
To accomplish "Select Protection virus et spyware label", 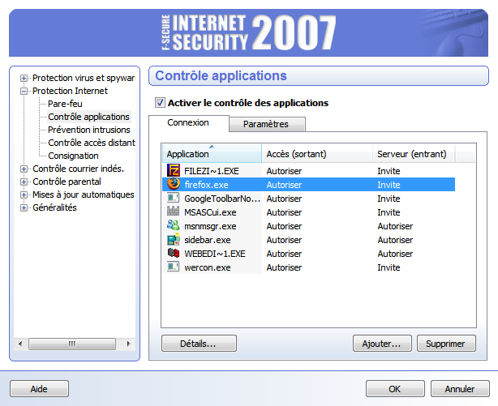I will [84, 78].
